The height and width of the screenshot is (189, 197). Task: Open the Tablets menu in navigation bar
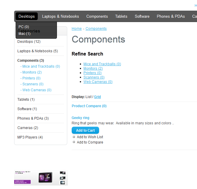121,16
